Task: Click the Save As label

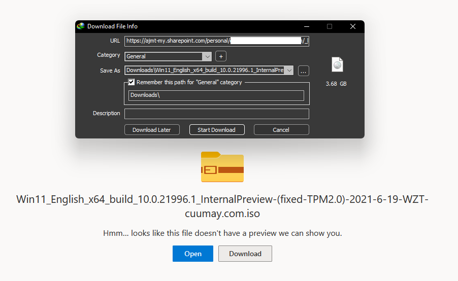Action: click(x=110, y=71)
